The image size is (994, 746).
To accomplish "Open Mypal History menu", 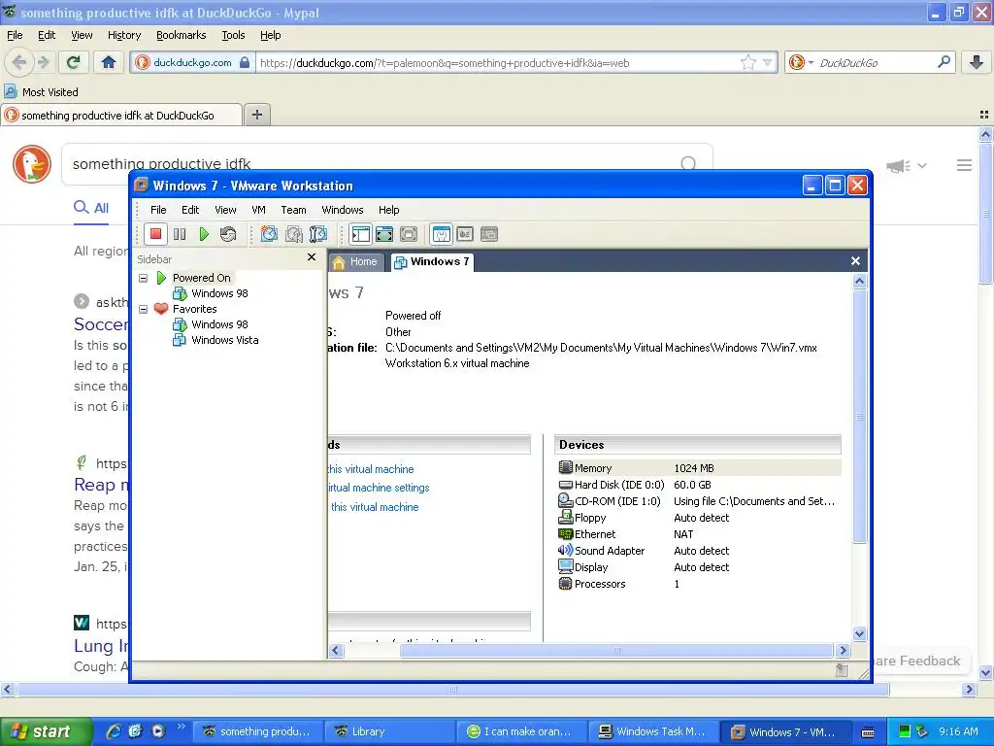I will (x=124, y=35).
